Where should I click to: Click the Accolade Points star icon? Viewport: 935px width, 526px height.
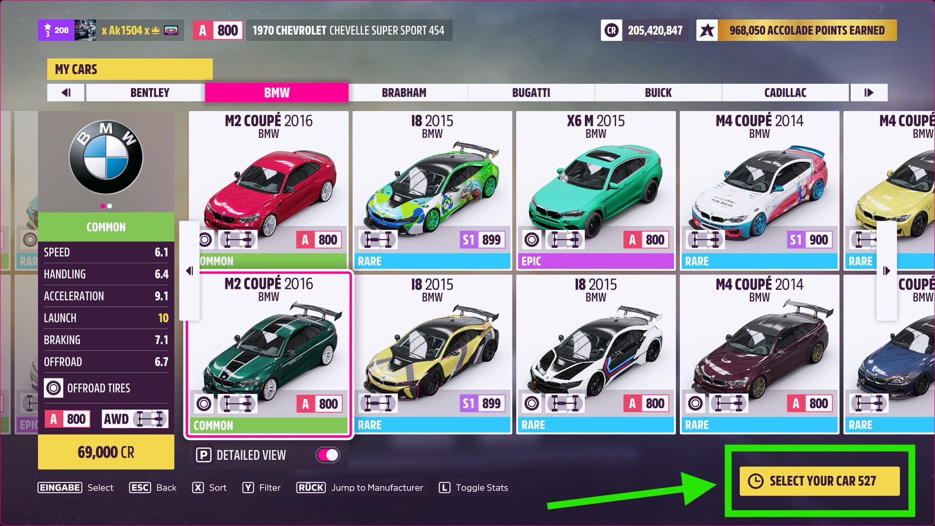(x=707, y=30)
